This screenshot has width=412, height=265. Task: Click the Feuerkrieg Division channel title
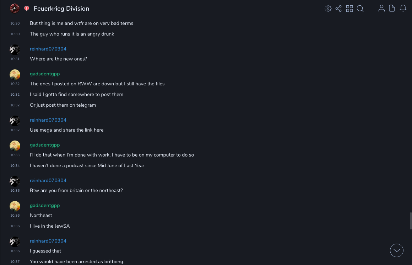click(61, 9)
